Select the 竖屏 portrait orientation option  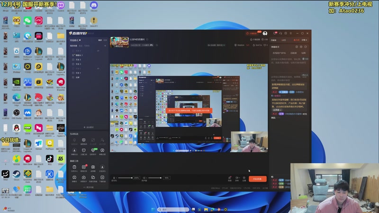105,40
